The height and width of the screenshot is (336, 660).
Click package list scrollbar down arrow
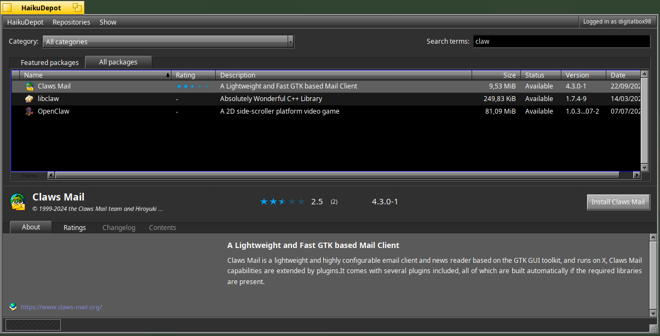click(645, 167)
